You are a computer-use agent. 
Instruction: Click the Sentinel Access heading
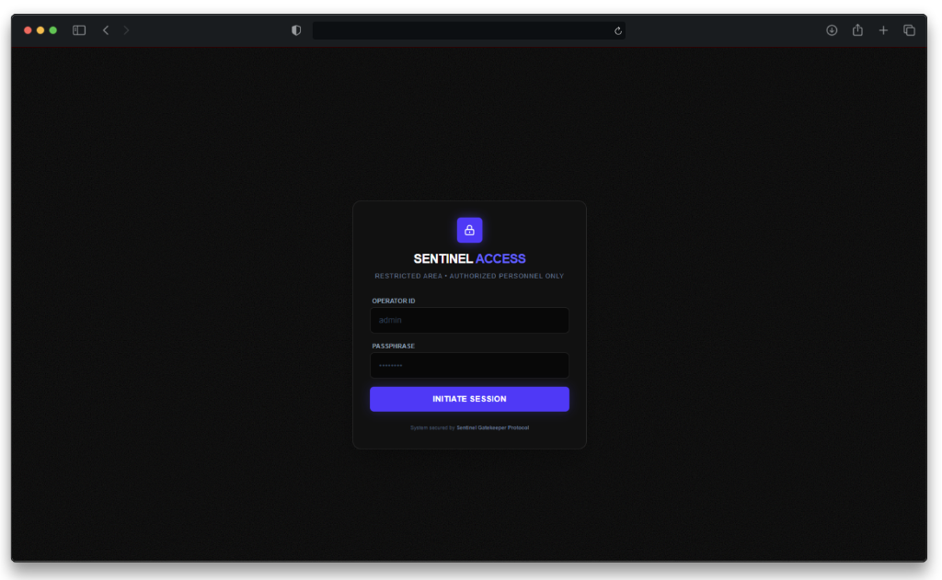[469, 259]
